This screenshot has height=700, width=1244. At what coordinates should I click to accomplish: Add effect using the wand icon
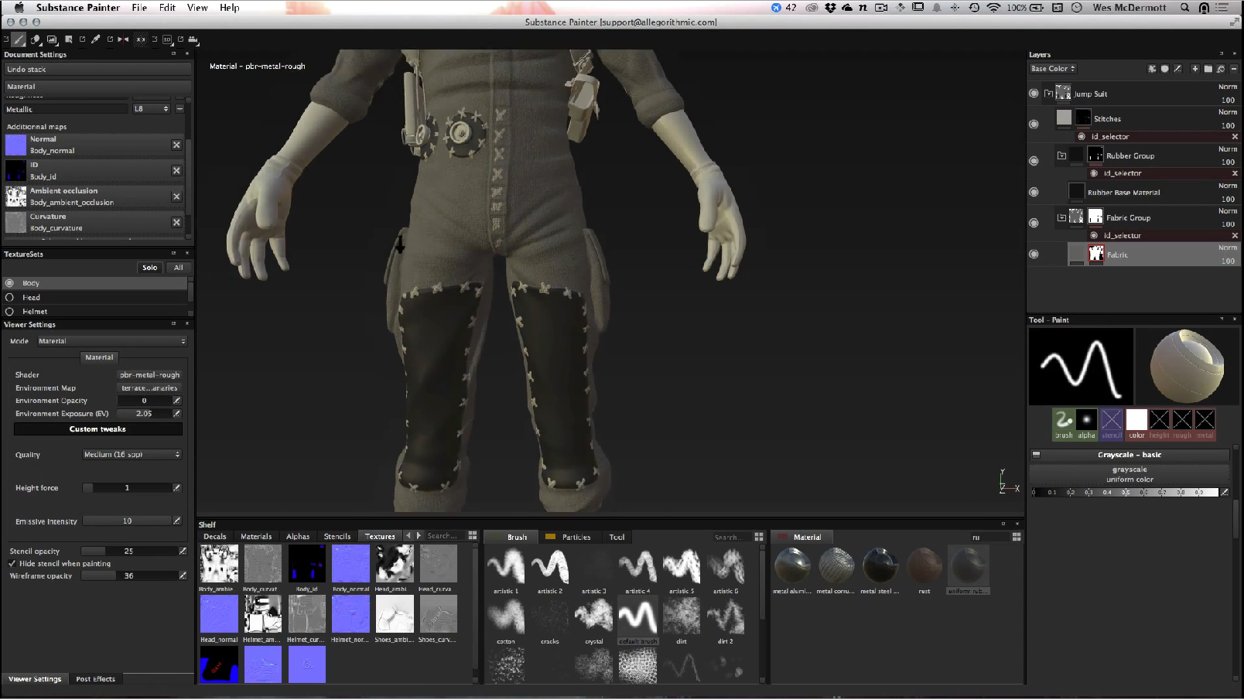point(1177,69)
